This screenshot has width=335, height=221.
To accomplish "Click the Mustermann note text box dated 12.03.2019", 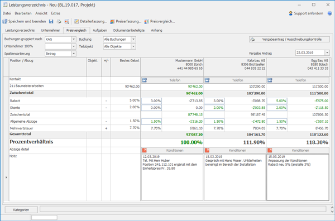I will [172, 177].
